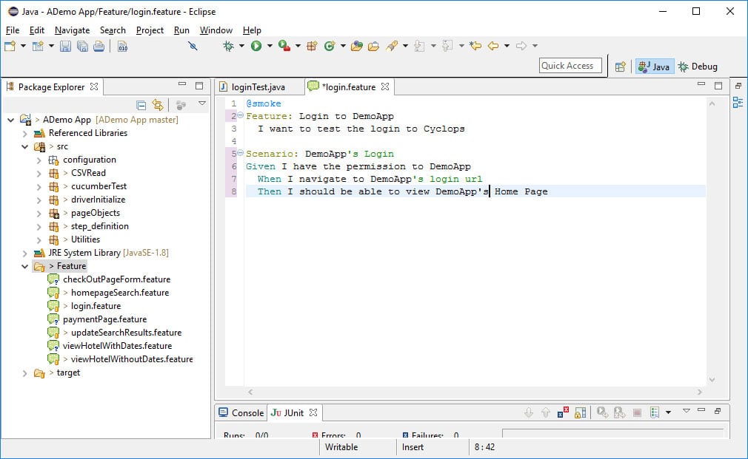Click the editor vertical scrollbar down arrow
This screenshot has width=748, height=459.
pos(712,379)
